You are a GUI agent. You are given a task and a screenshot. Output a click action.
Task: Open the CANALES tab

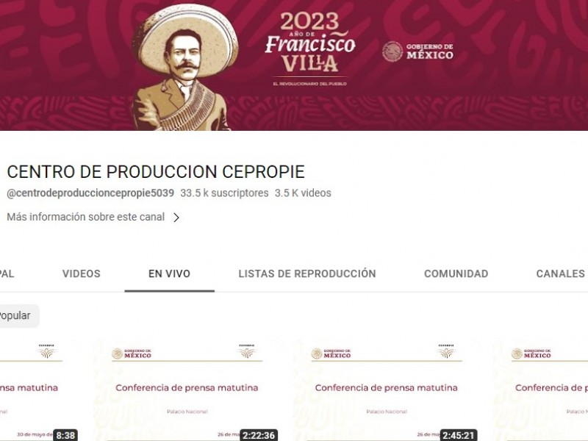[x=561, y=273]
